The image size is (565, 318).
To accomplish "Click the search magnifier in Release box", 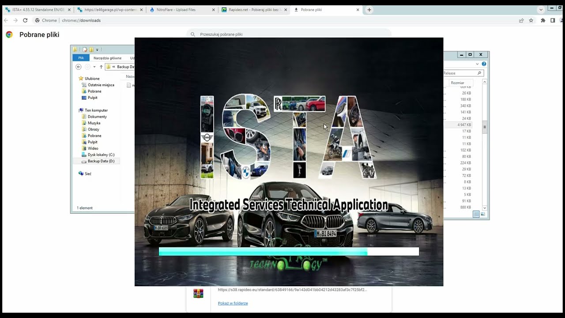I will pyautogui.click(x=479, y=73).
